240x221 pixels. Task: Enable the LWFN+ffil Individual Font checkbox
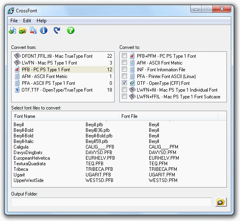click(x=124, y=90)
